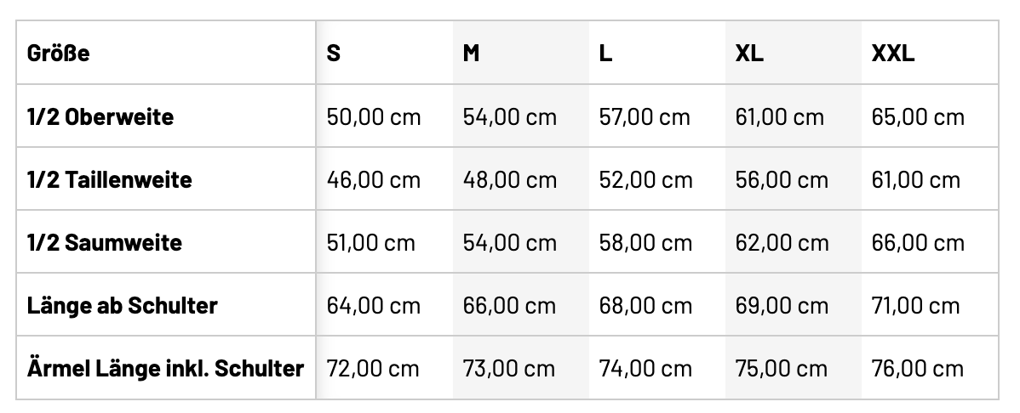Select the XXL size column header
The image size is (1020, 413).
(x=893, y=53)
